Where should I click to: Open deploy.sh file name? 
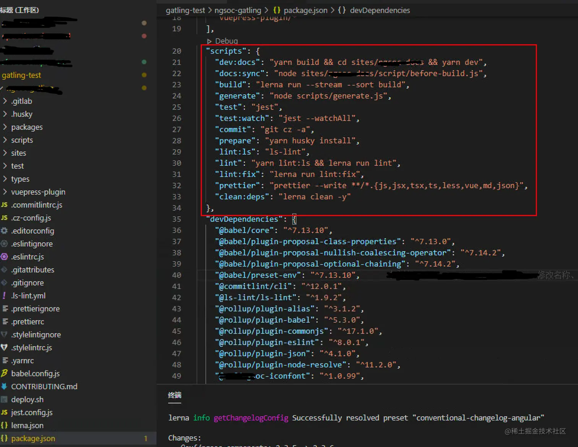27,400
